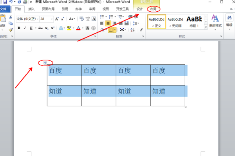Screen dimensions: 235x156
Task: Click the distributed alignment icon
Action: (127, 23)
